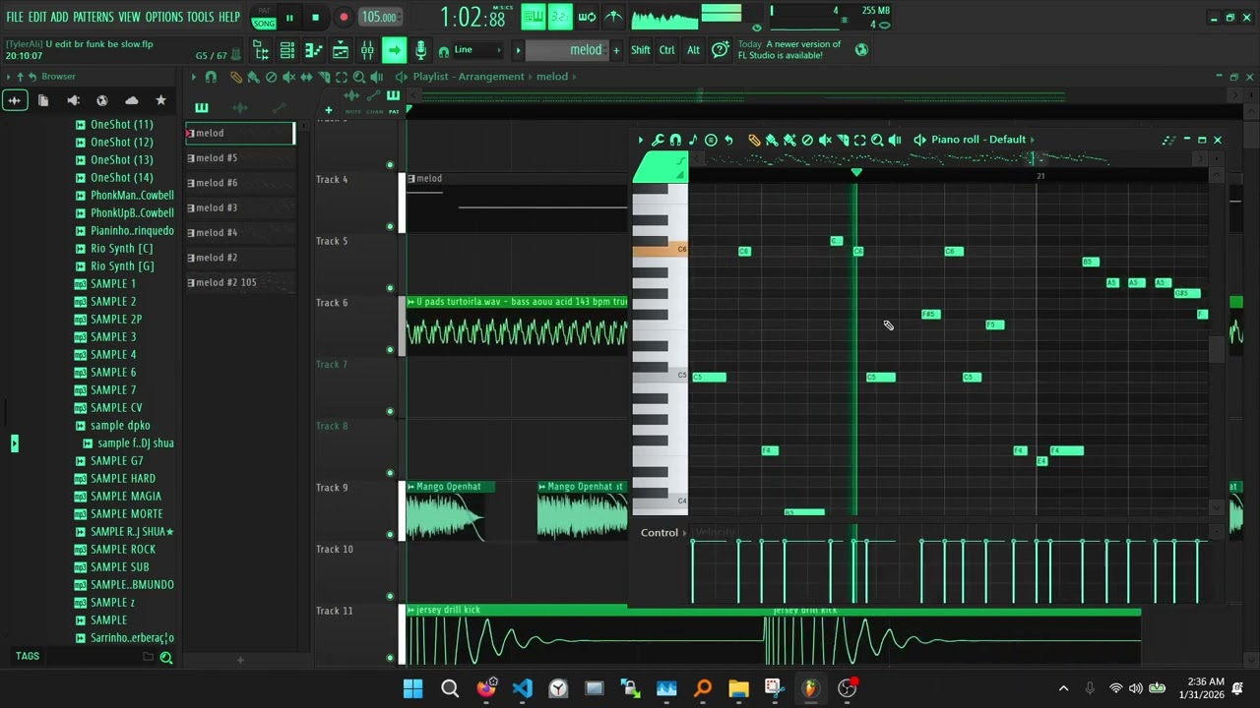Open File Explorer from the taskbar
Image resolution: width=1260 pixels, height=708 pixels.
(739, 688)
